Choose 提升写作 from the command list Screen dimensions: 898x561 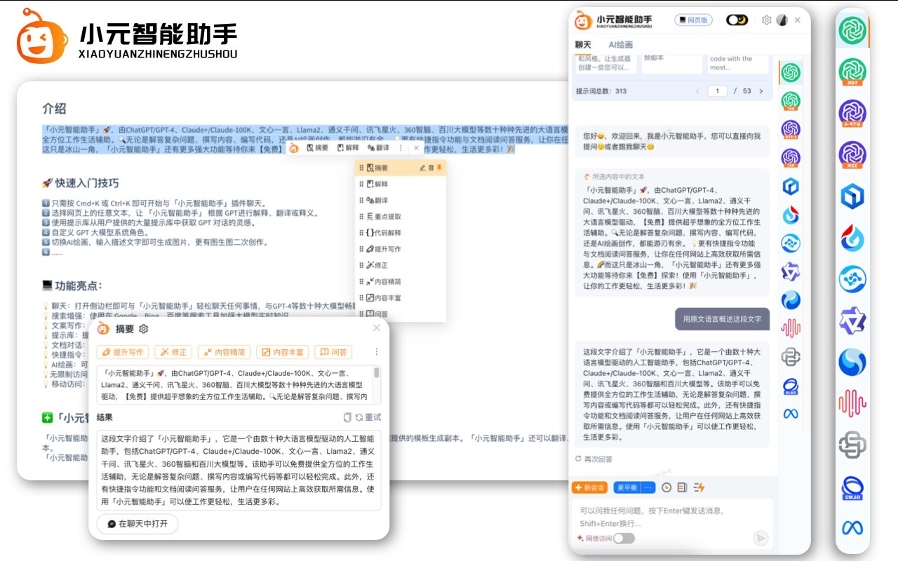tap(401, 249)
